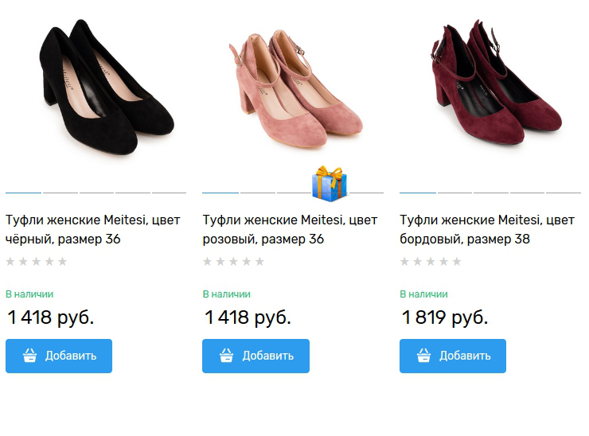Click the basket icon under pink shoes
The width and height of the screenshot is (589, 436).
click(x=227, y=356)
